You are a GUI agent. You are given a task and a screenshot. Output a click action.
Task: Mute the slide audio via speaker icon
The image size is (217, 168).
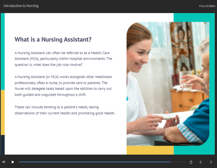click(4, 162)
